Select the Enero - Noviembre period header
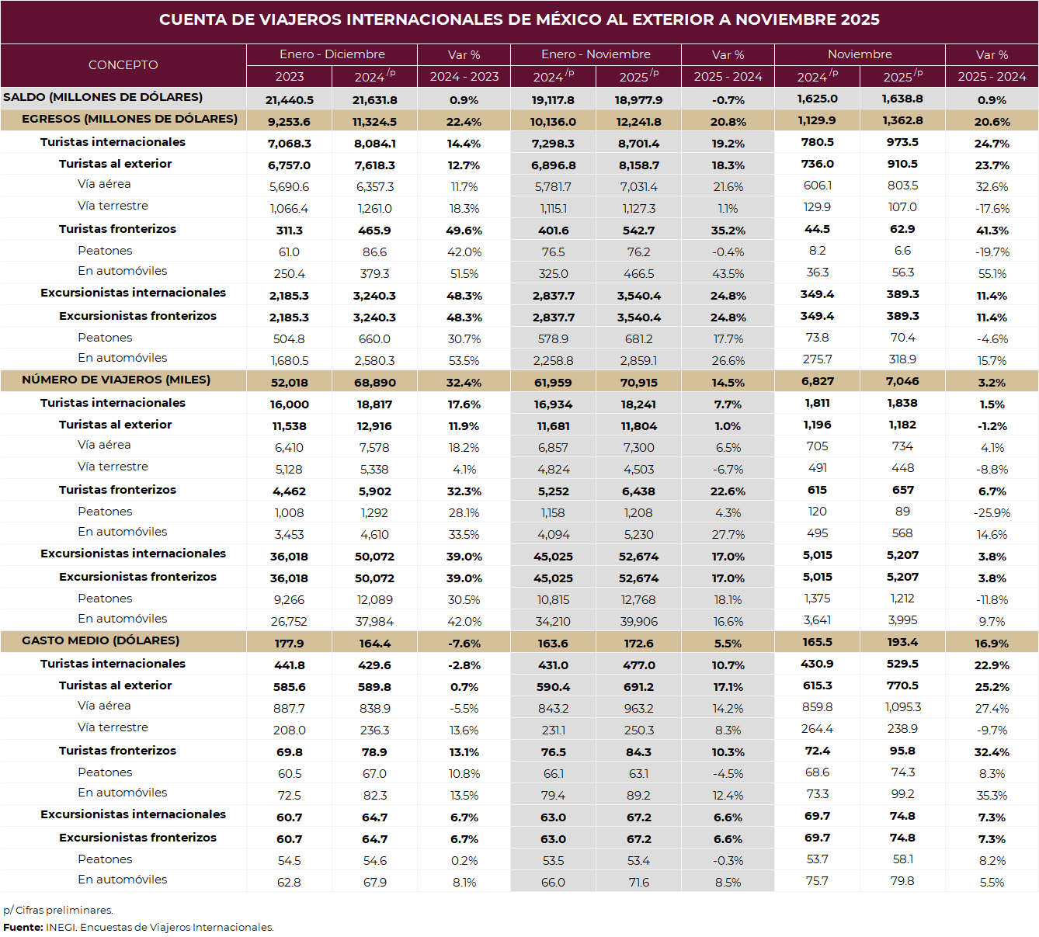Screen dimensions: 1039x937 [x=596, y=54]
